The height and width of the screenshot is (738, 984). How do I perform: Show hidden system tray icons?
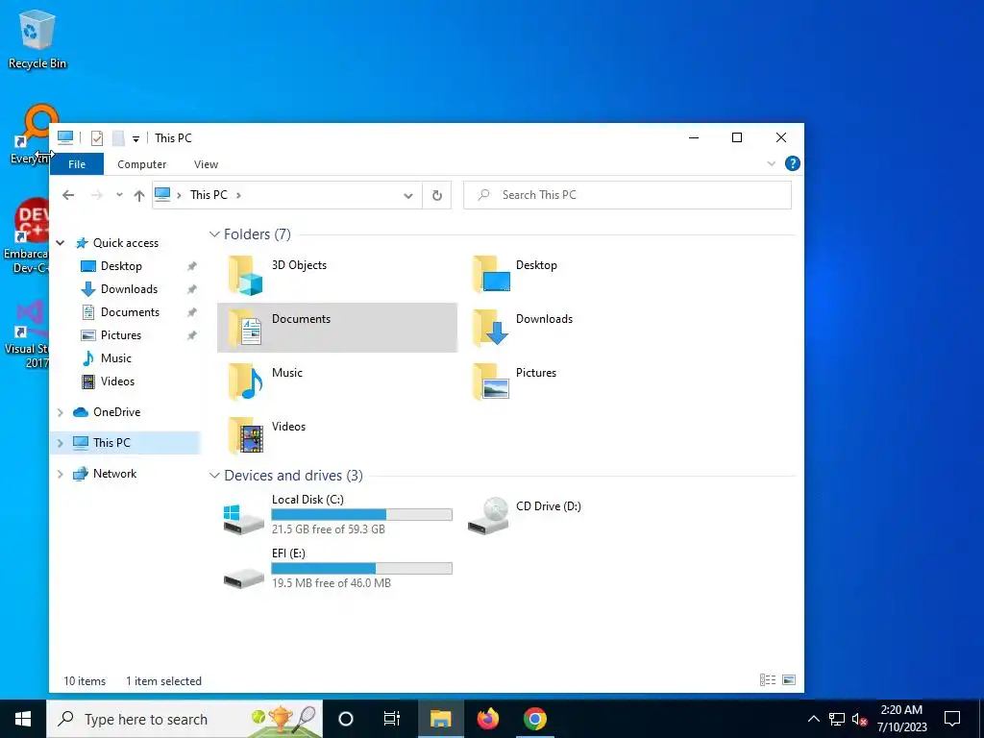(x=813, y=719)
